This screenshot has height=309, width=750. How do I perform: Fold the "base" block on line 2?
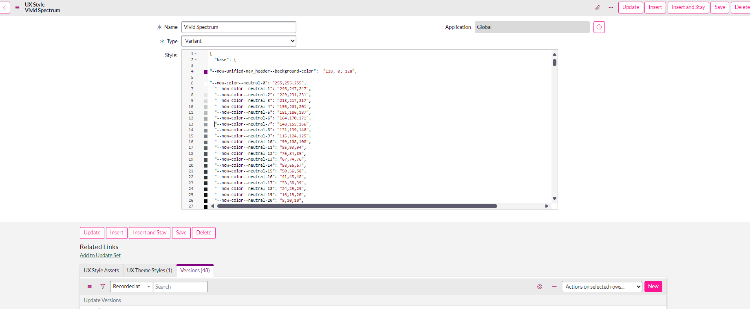coord(196,60)
